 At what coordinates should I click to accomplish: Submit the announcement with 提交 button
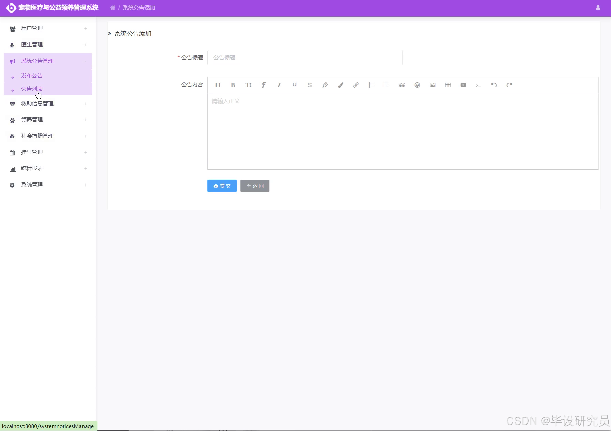click(222, 186)
